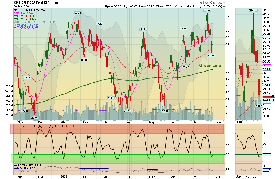The width and height of the screenshot is (275, 179).
Task: Click the 84.20 June low label
Action: [186, 67]
